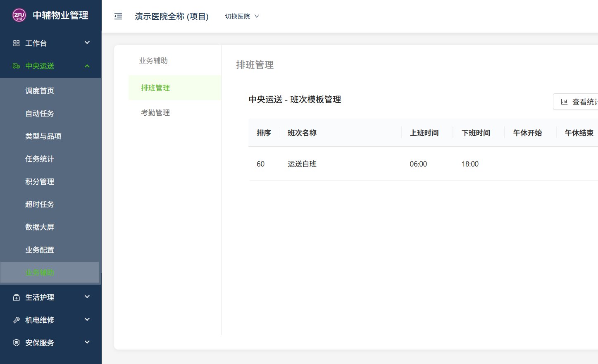Expand the 安保服务 menu chevron
The image size is (598, 364).
click(x=87, y=342)
